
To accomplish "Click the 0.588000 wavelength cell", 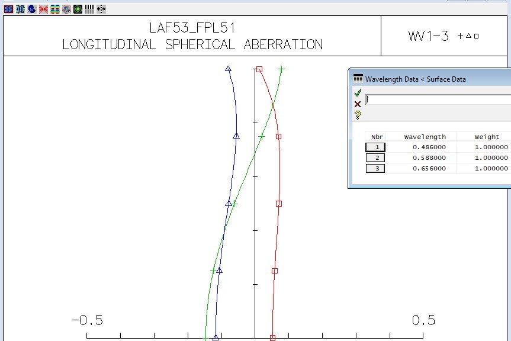I will [429, 158].
